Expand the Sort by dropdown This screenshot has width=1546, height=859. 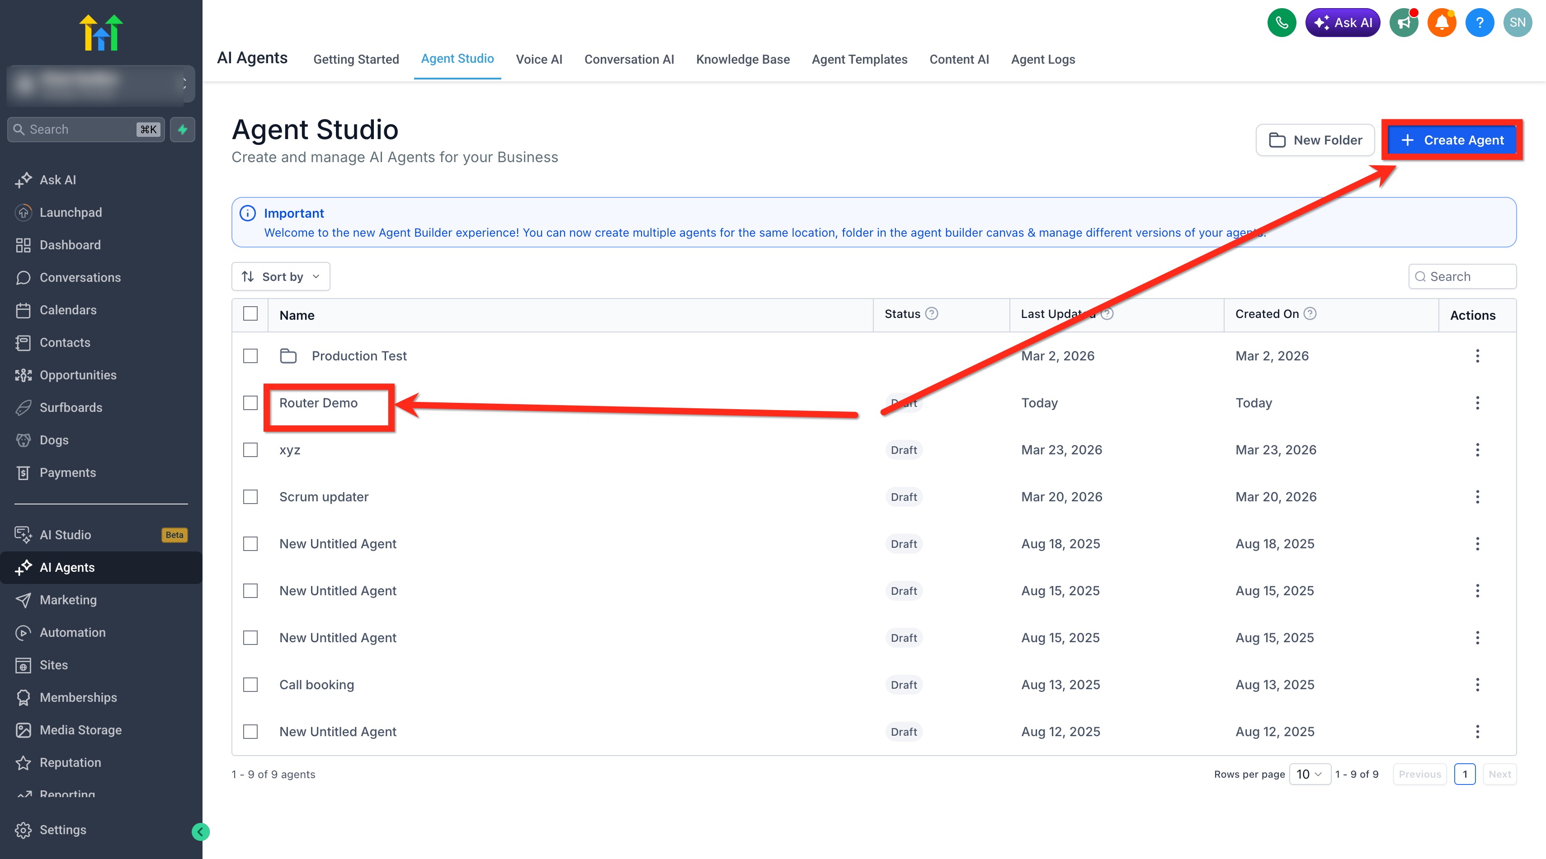pos(281,276)
